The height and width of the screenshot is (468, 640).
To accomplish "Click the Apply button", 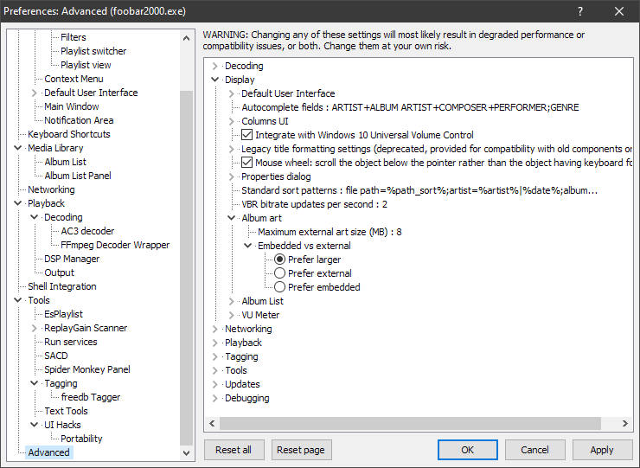I will [x=602, y=450].
